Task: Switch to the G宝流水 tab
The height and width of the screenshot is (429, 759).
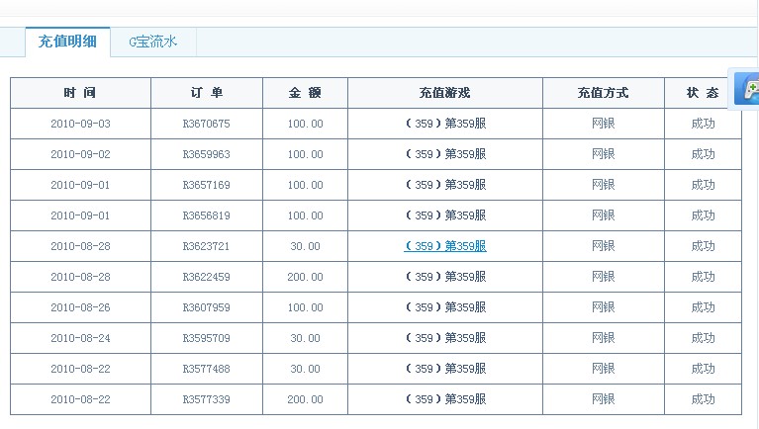Action: 153,42
